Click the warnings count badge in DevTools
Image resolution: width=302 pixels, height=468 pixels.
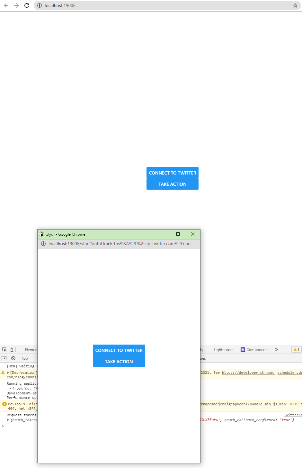tap(296, 350)
